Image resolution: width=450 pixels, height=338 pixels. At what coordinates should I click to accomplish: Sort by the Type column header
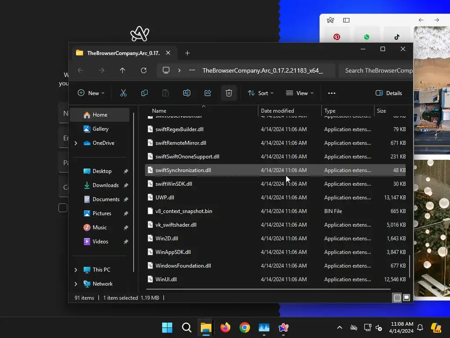click(x=330, y=111)
